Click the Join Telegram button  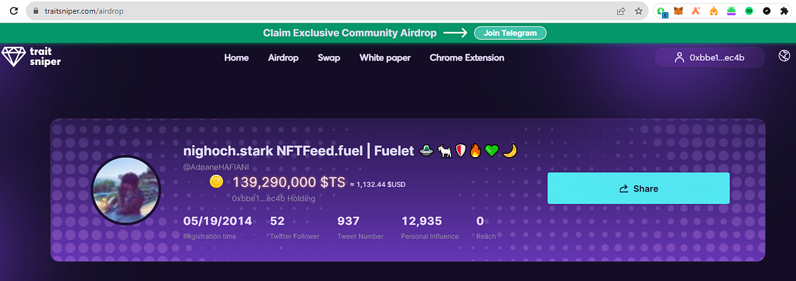510,33
